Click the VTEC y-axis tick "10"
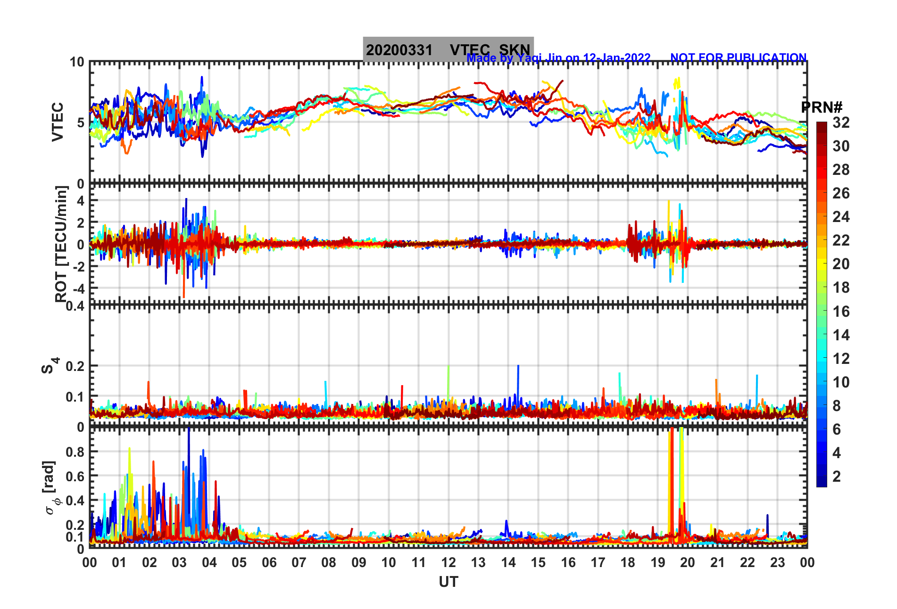 [x=77, y=62]
